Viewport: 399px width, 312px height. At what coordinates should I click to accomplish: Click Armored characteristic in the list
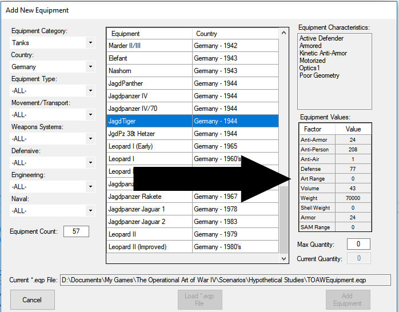tap(310, 46)
